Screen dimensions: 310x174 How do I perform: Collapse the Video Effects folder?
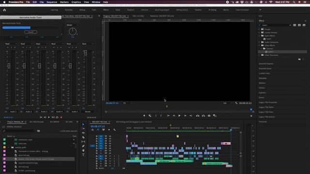point(260,45)
